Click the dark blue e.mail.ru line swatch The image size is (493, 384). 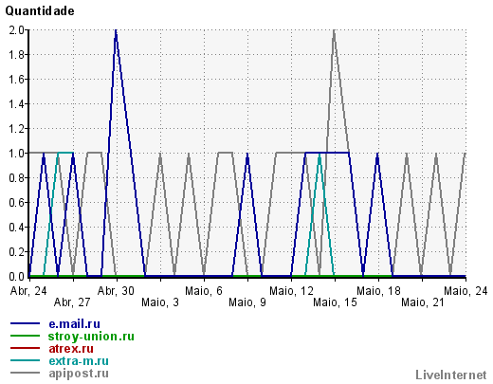tap(25, 323)
